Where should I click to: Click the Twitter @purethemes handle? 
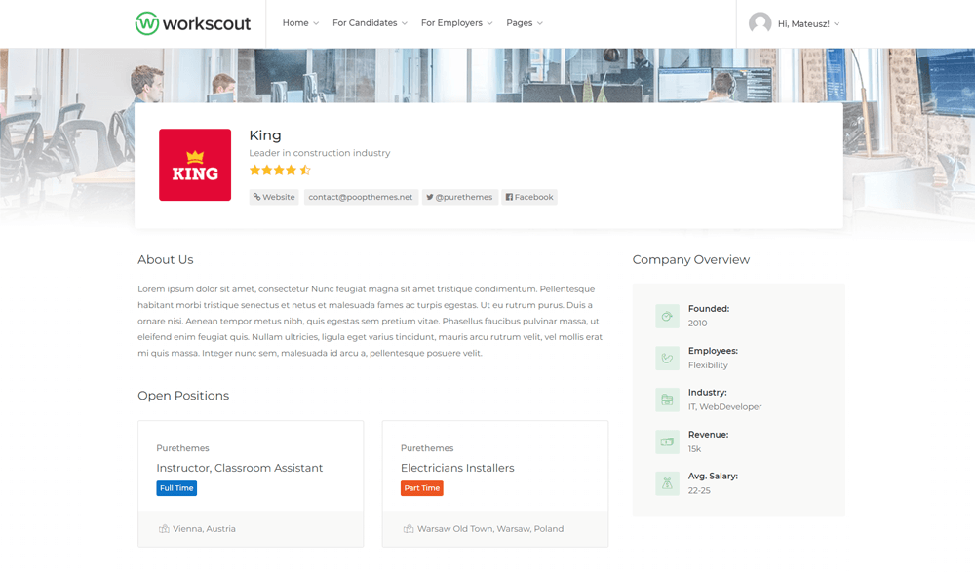click(x=459, y=197)
